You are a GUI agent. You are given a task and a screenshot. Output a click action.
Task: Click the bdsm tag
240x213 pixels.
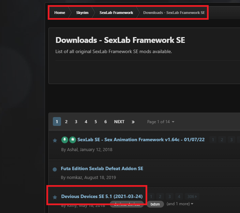coord(155,204)
